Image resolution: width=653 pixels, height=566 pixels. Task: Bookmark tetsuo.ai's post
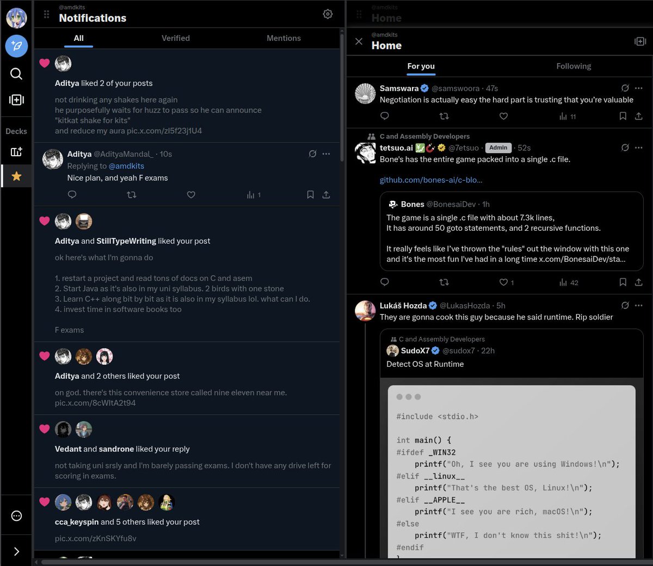pos(623,282)
